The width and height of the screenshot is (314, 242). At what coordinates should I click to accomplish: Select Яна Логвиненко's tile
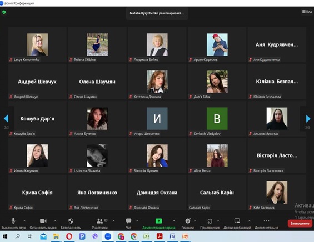[x=97, y=193]
